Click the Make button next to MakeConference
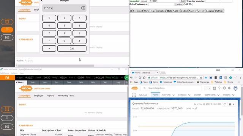 pos(179,4)
